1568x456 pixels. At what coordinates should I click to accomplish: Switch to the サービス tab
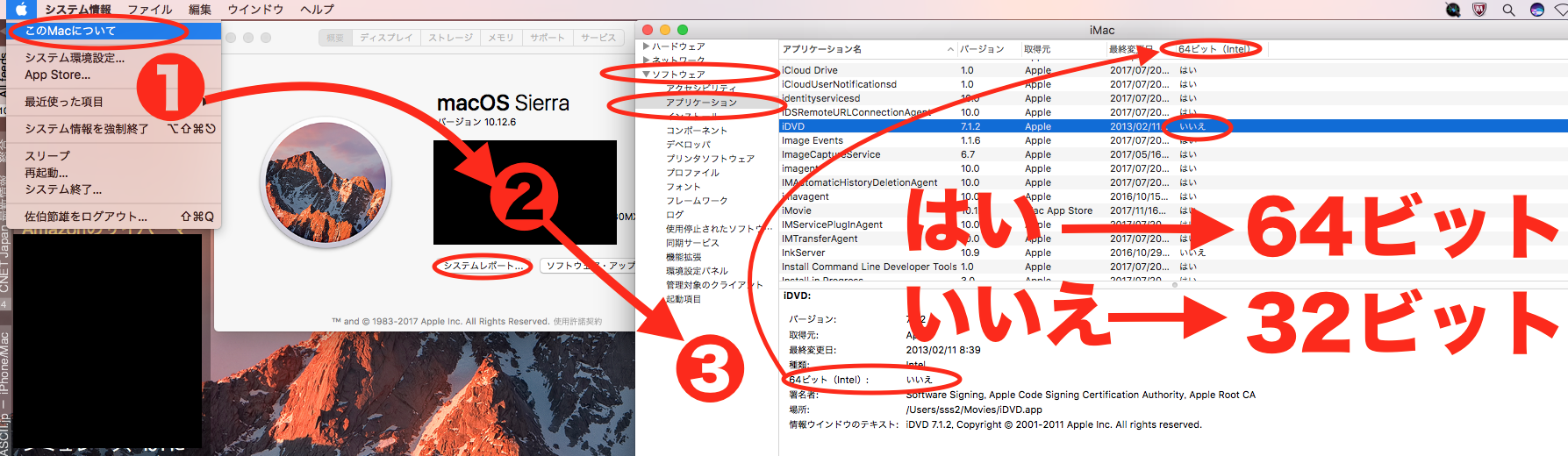[x=598, y=38]
